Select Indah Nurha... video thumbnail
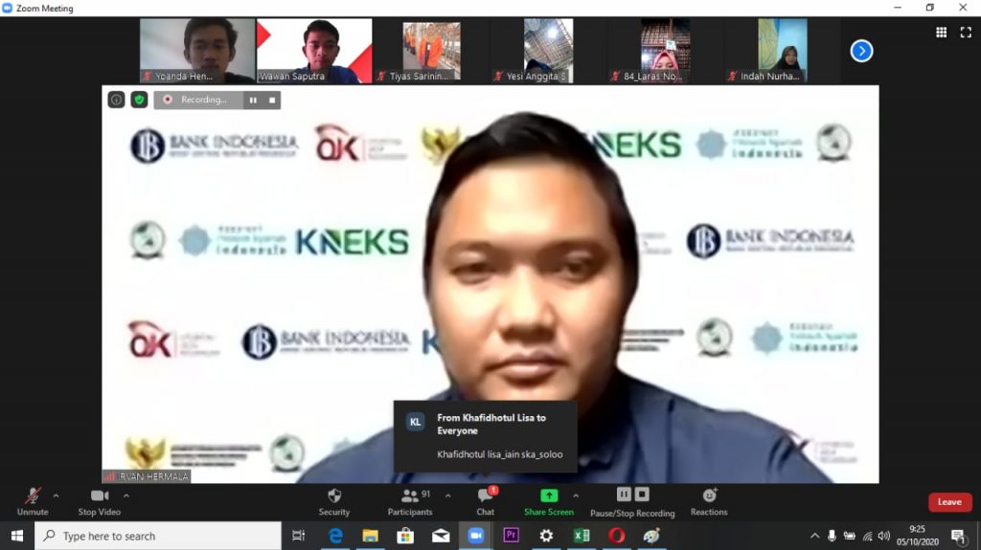This screenshot has height=550, width=981. point(782,51)
